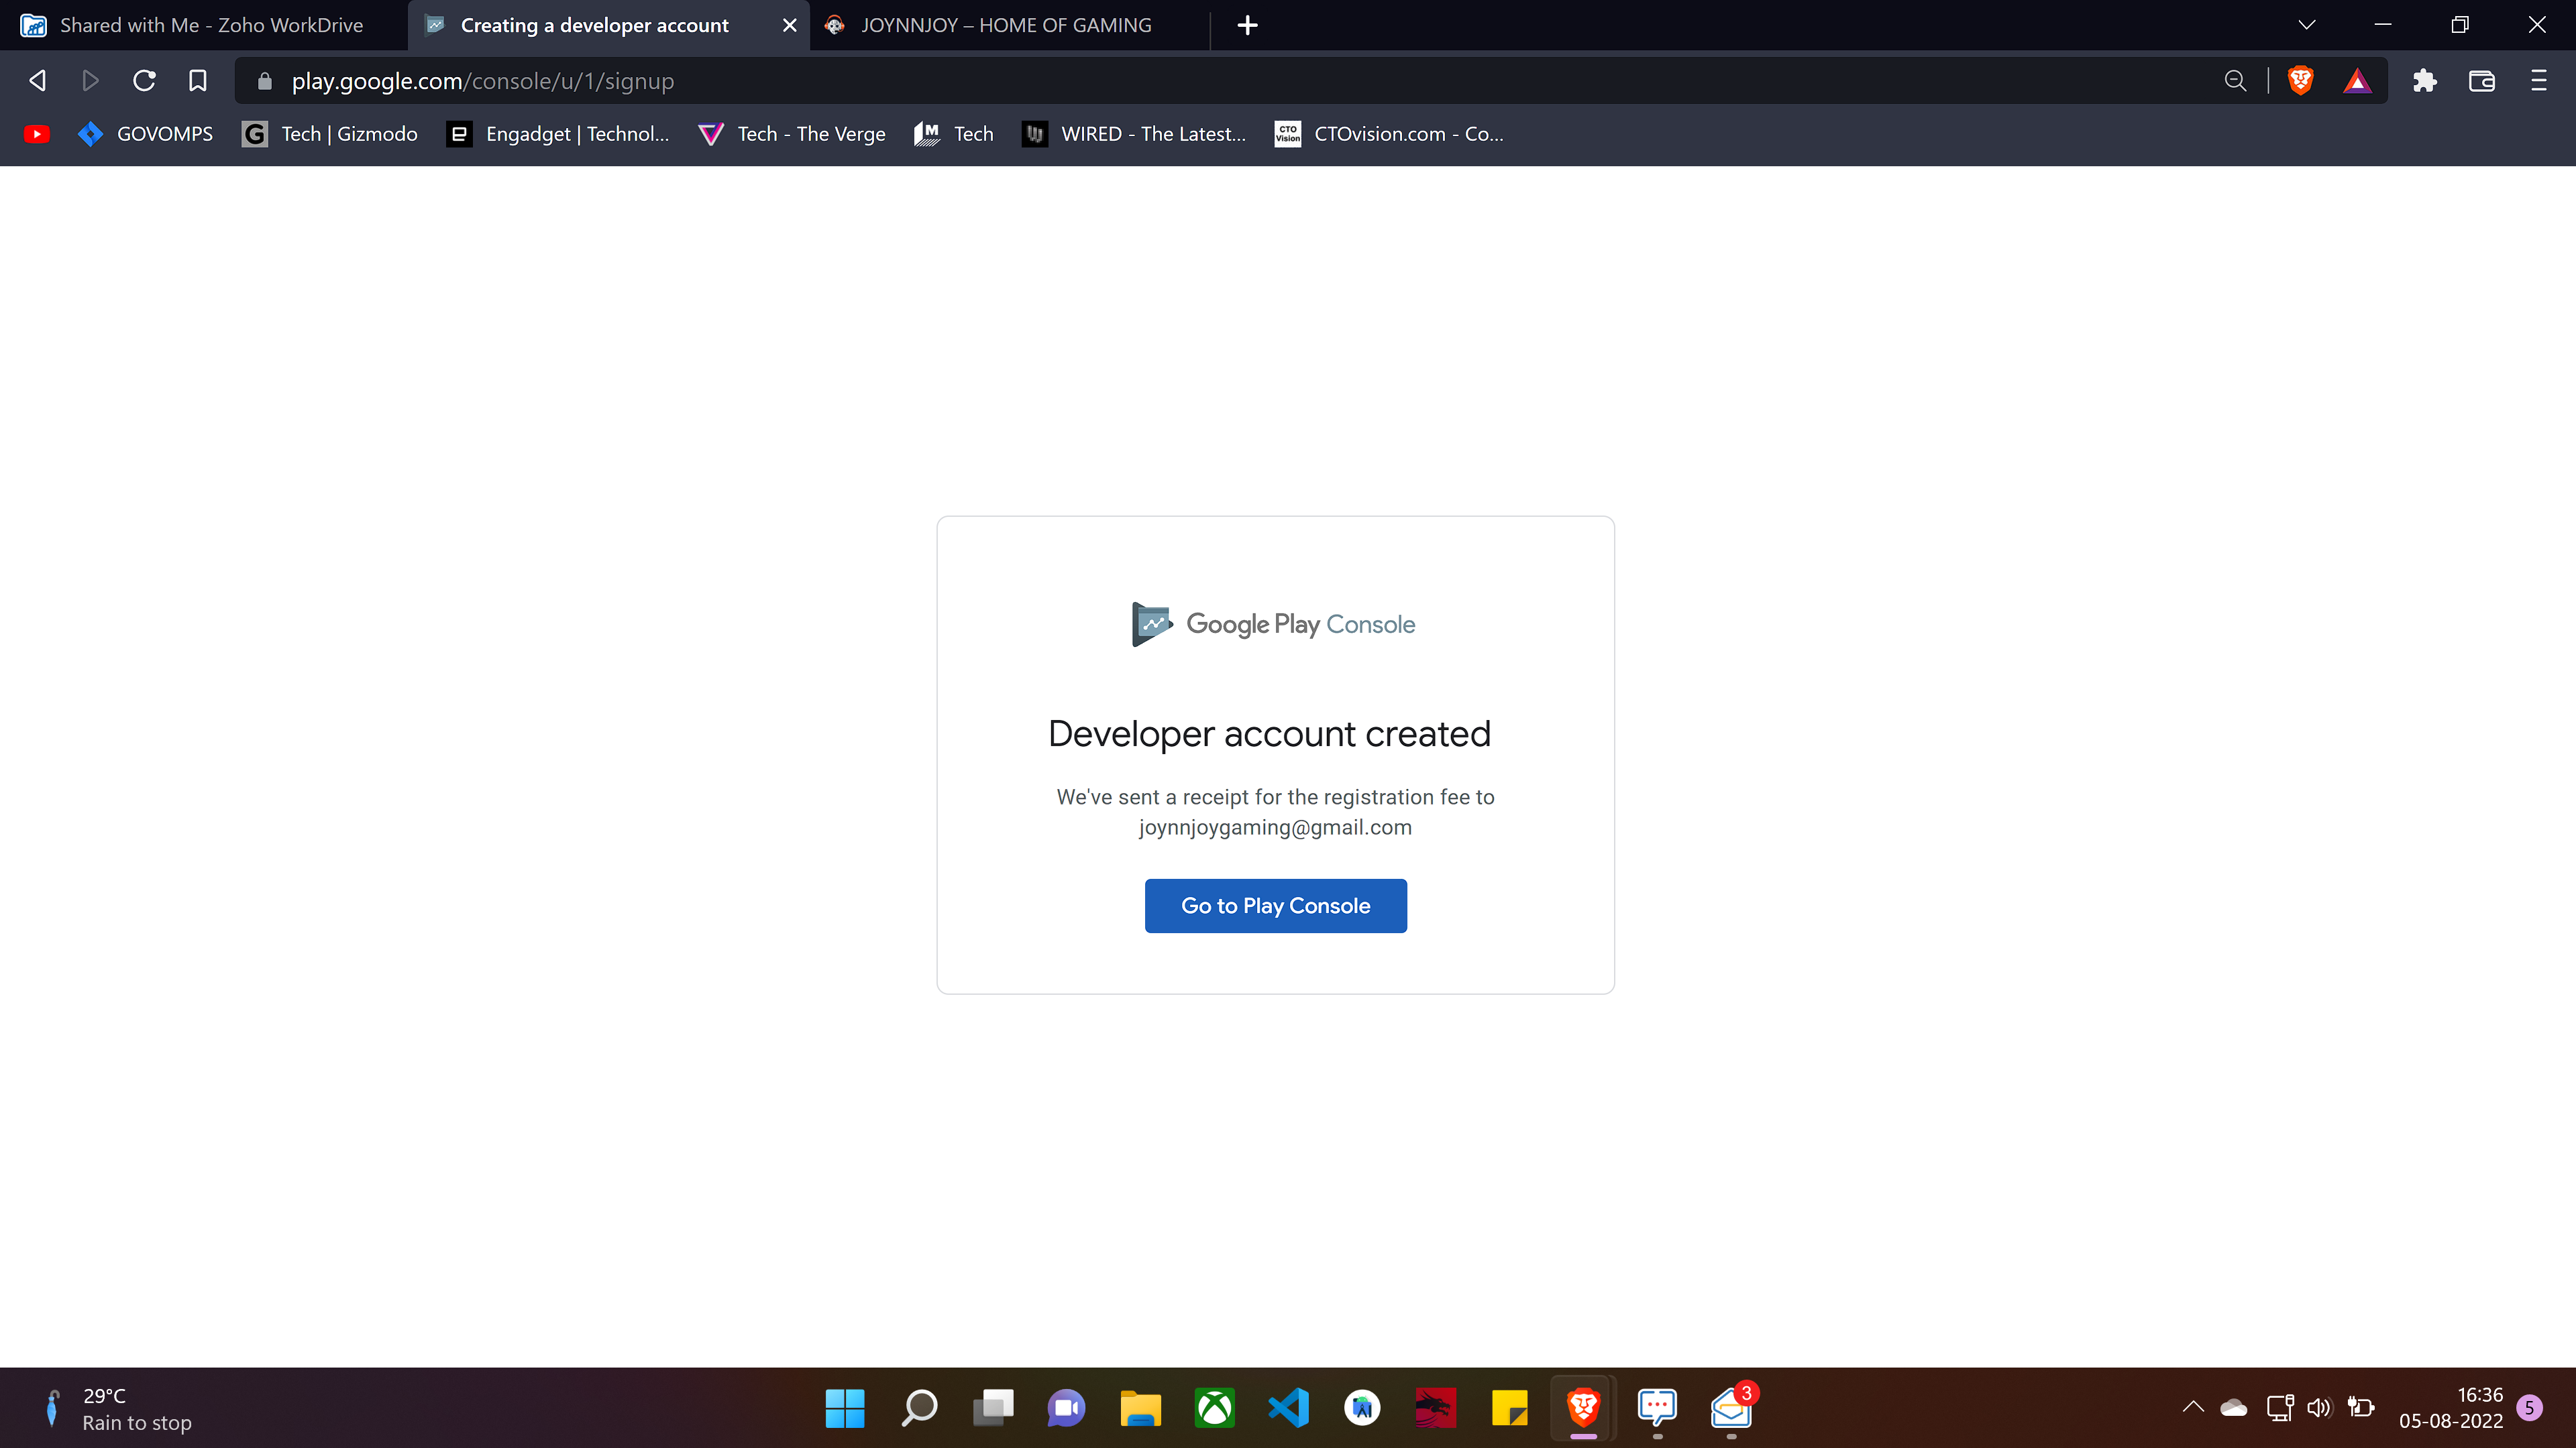The height and width of the screenshot is (1448, 2576).
Task: Reload the current page
Action: (144, 81)
